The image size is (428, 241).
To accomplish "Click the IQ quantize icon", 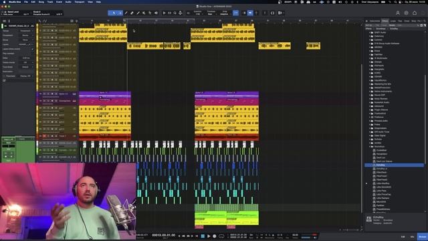I will [188, 13].
